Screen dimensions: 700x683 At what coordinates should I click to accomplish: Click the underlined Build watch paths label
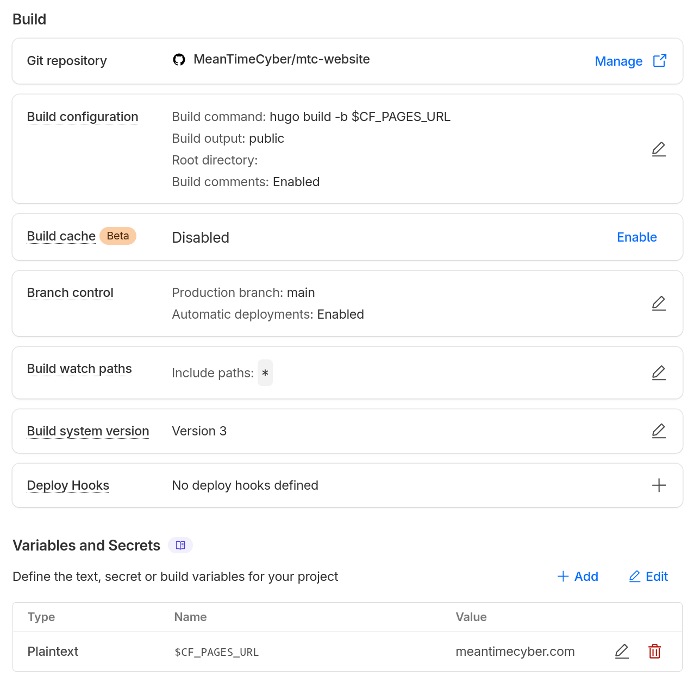[79, 369]
